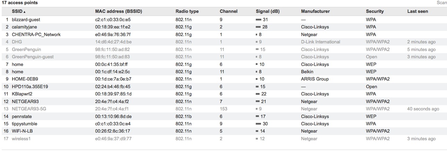Viewport: 447px width, 151px height.
Task: Click the signal bar icon for tippystumble
Action: point(258,124)
